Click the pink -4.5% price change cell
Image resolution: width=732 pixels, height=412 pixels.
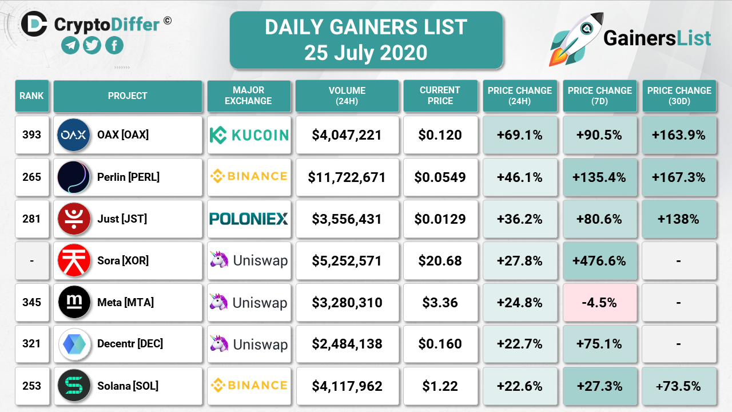[x=599, y=302]
